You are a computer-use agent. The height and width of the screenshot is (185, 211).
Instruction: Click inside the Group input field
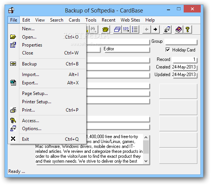pos(181,42)
